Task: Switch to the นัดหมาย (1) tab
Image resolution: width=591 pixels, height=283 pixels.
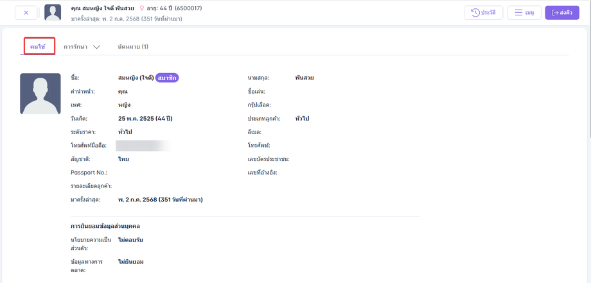Action: point(133,47)
